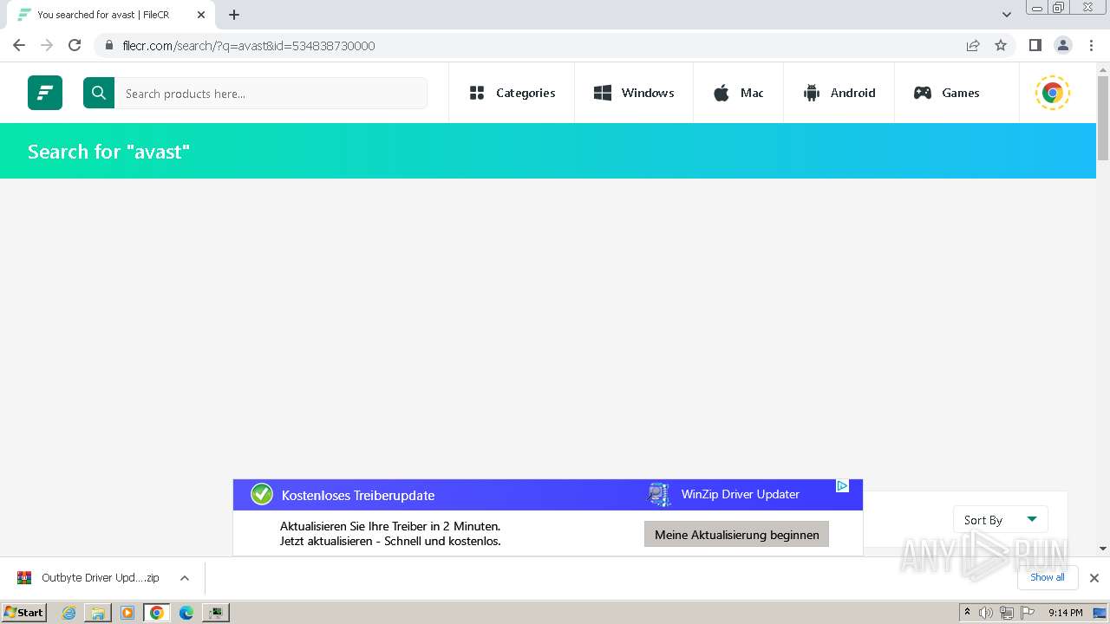
Task: Expand the Sort By dropdown
Action: tap(1000, 520)
